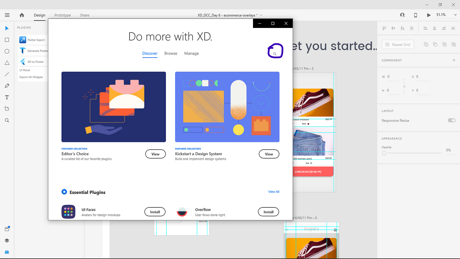Viewport: 460px width, 259px height.
Task: Open the document title dropdown arrow
Action: [261, 15]
